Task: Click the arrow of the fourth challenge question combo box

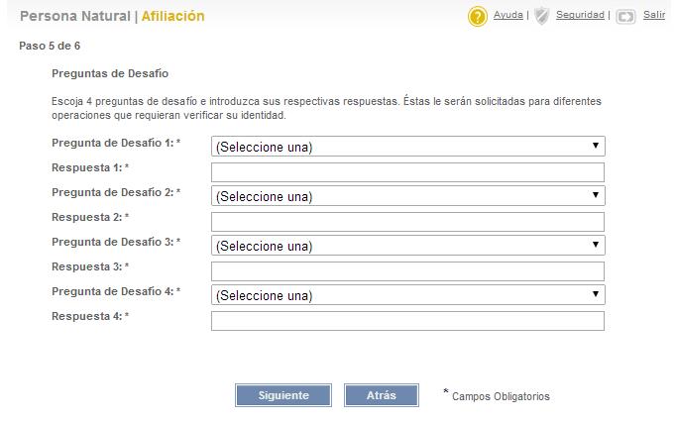Action: point(596,294)
